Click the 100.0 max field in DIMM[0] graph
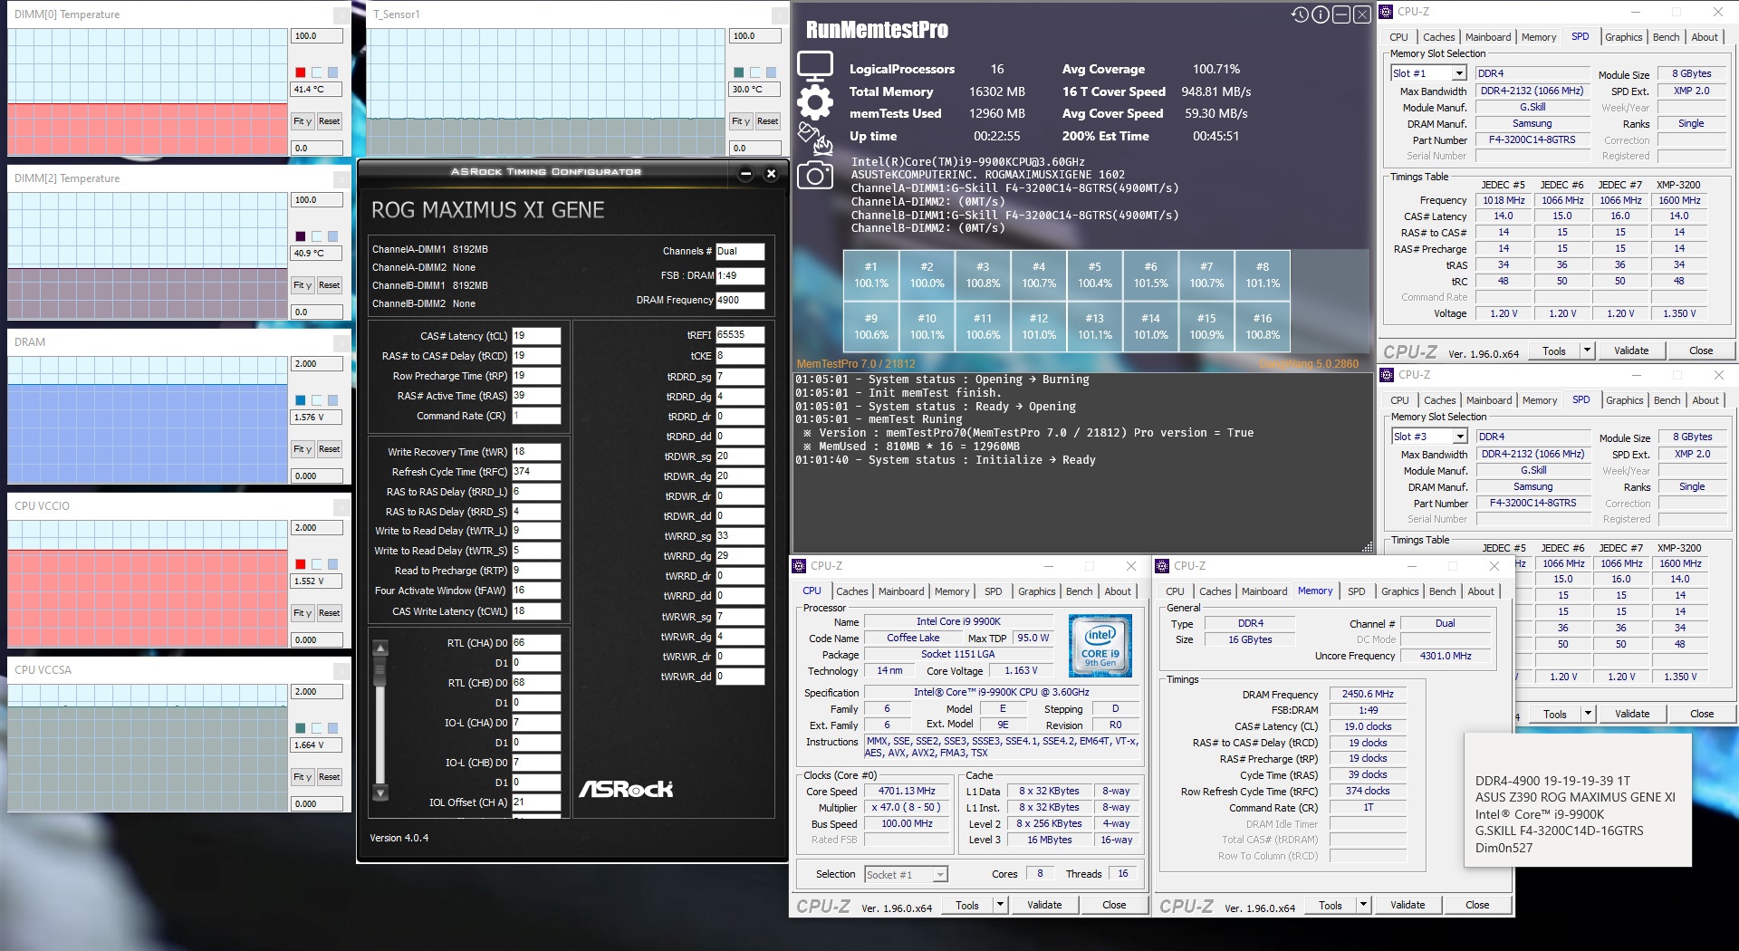This screenshot has height=951, width=1739. tap(317, 36)
